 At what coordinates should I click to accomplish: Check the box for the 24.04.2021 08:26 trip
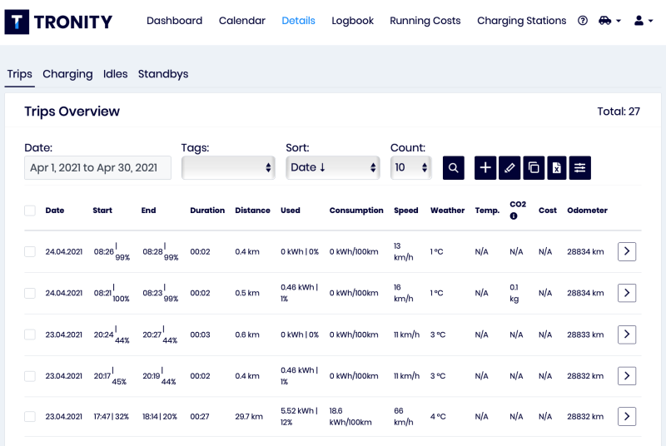tap(30, 251)
